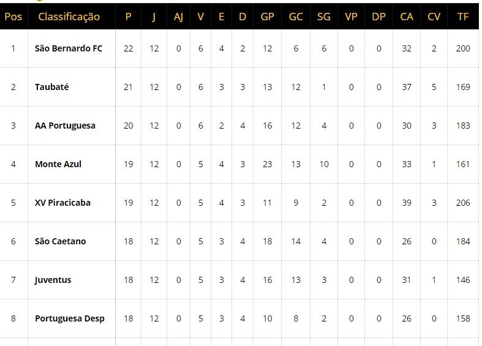The width and height of the screenshot is (482, 346).
Task: Click XV Piracicaba's TF value 206
Action: (463, 203)
